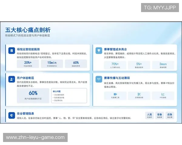Select the 60% 场地利用率 stat tile
Screen dimensions: 182x145
point(76,64)
